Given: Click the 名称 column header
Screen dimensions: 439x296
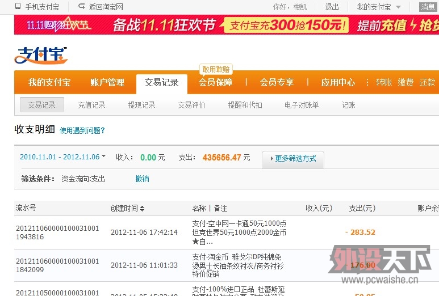Looking at the screenshot, I should coord(199,208).
